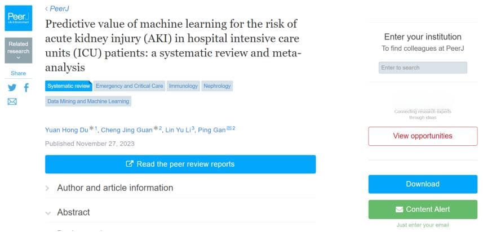Share article by email envelope icon
This screenshot has width=483, height=232.
pyautogui.click(x=12, y=101)
